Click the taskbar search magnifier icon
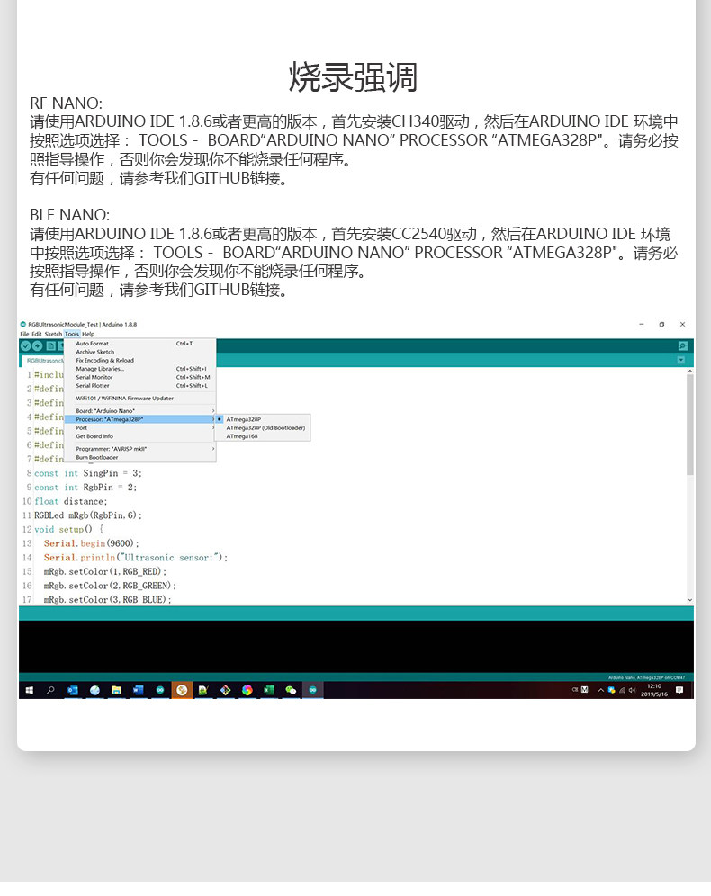 tap(51, 690)
